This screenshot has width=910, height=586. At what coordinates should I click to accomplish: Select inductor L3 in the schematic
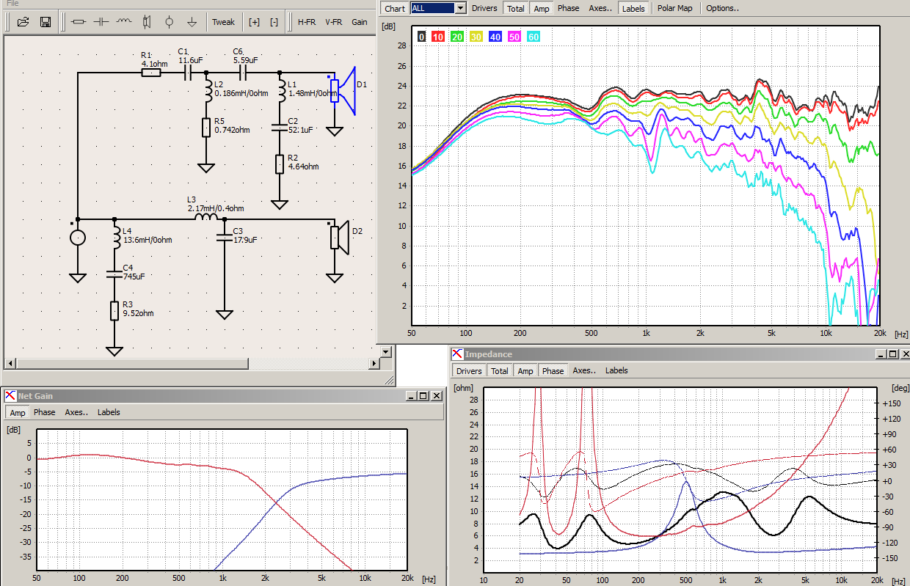click(205, 218)
